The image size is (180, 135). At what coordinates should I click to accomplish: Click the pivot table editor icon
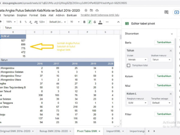[x=127, y=23]
